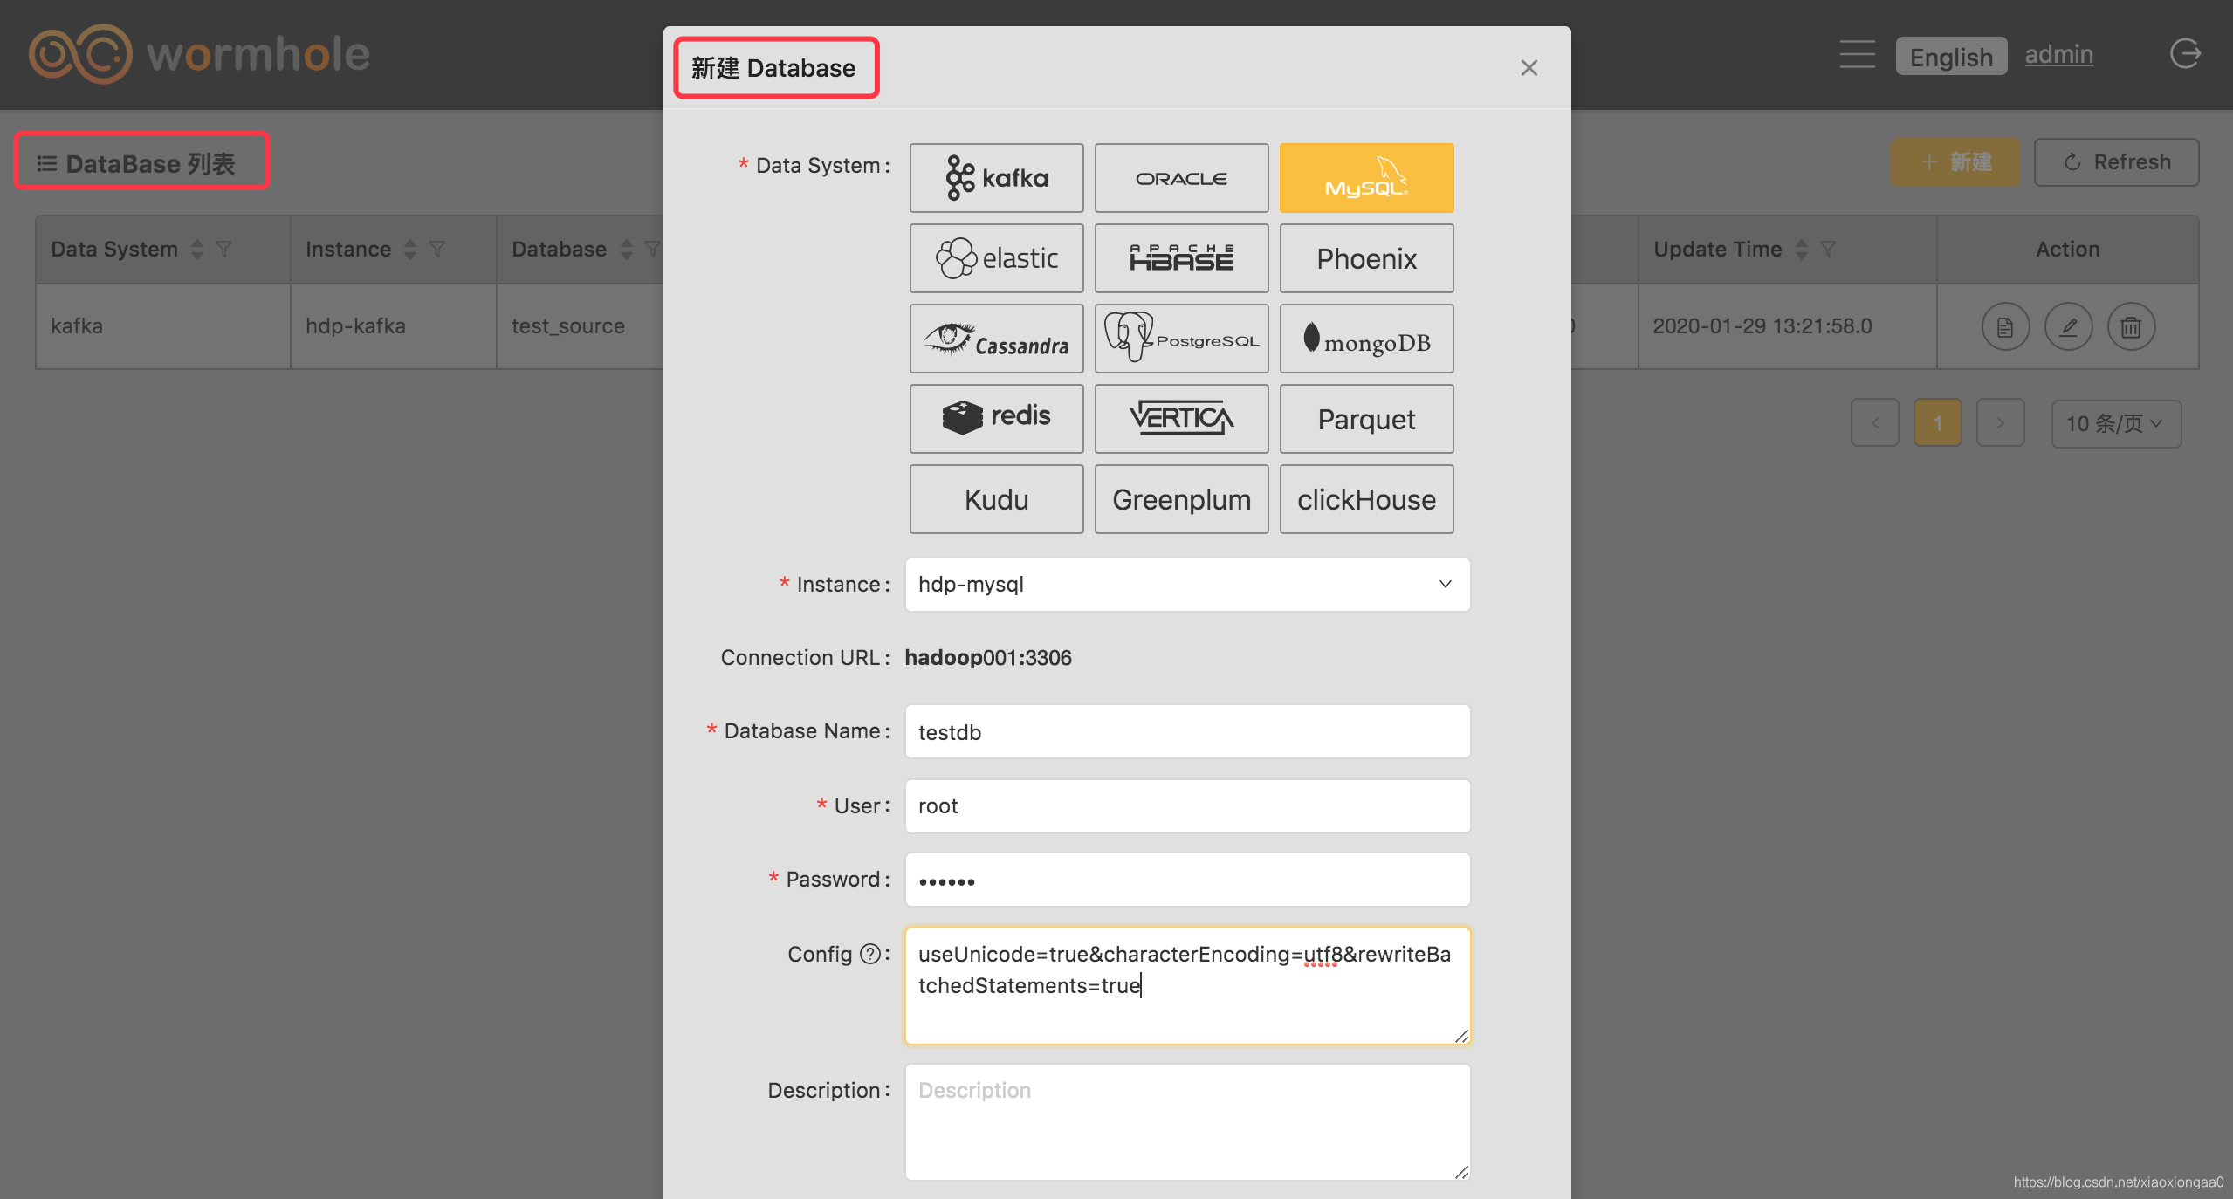
Task: Open the Update Time filter icon
Action: pos(1828,250)
